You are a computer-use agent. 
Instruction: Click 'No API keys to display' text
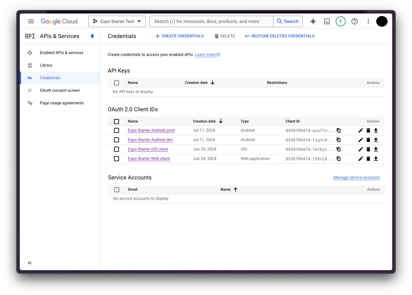(x=133, y=92)
